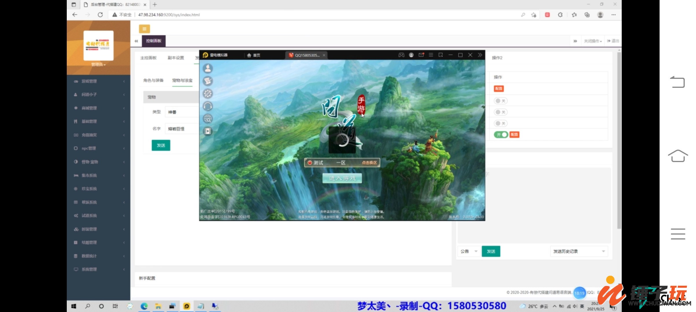Select 宠物与法宝 tab

182,80
